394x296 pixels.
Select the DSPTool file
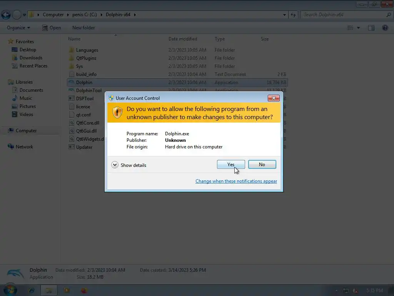pyautogui.click(x=82, y=98)
